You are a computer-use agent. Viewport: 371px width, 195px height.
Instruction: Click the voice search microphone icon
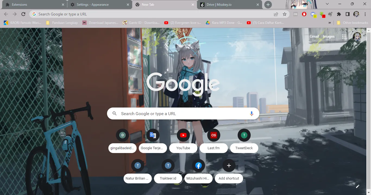click(251, 114)
